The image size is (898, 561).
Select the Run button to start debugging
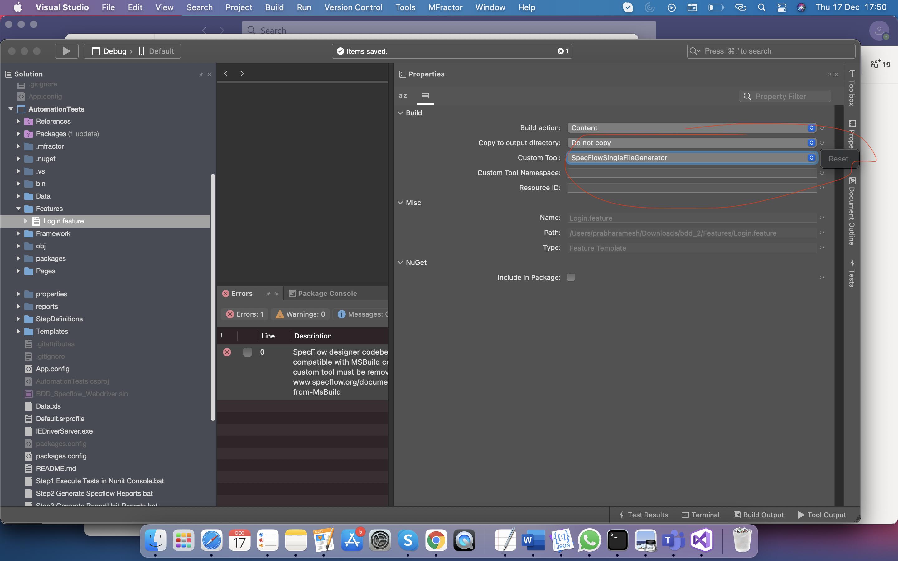point(66,51)
